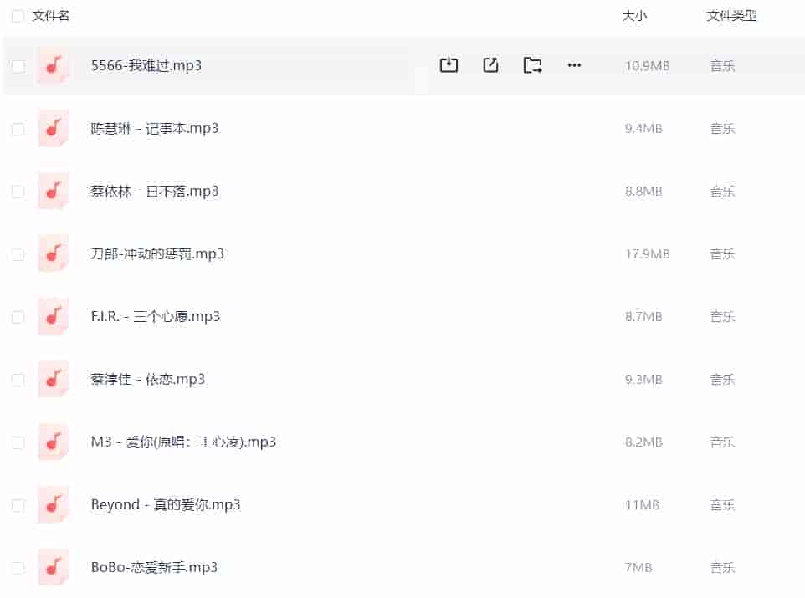Viewport: 805px width, 598px height.
Task: Click the music icon of F.I.R. - 三个心愿.mp3
Action: (54, 317)
